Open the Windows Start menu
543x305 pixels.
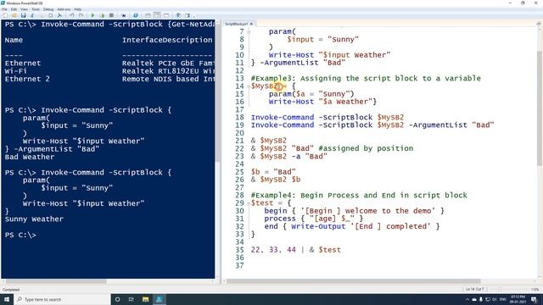(7, 299)
